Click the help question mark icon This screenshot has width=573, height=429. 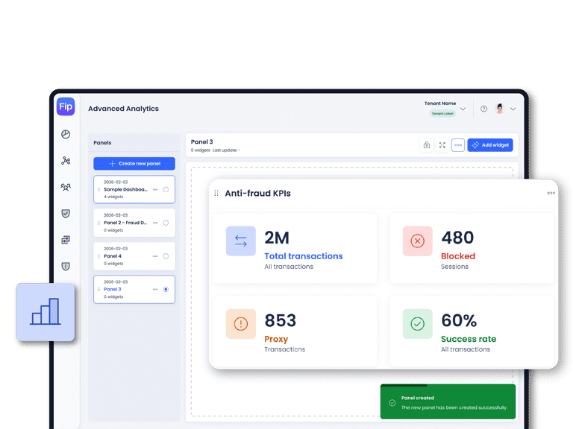[x=483, y=109]
